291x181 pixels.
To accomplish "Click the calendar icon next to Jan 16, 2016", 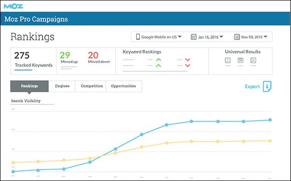I will point(194,37).
